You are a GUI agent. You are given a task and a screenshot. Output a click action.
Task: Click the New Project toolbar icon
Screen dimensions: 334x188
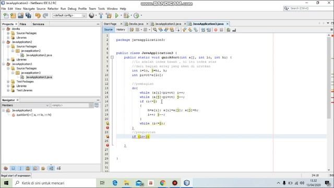click(13, 16)
